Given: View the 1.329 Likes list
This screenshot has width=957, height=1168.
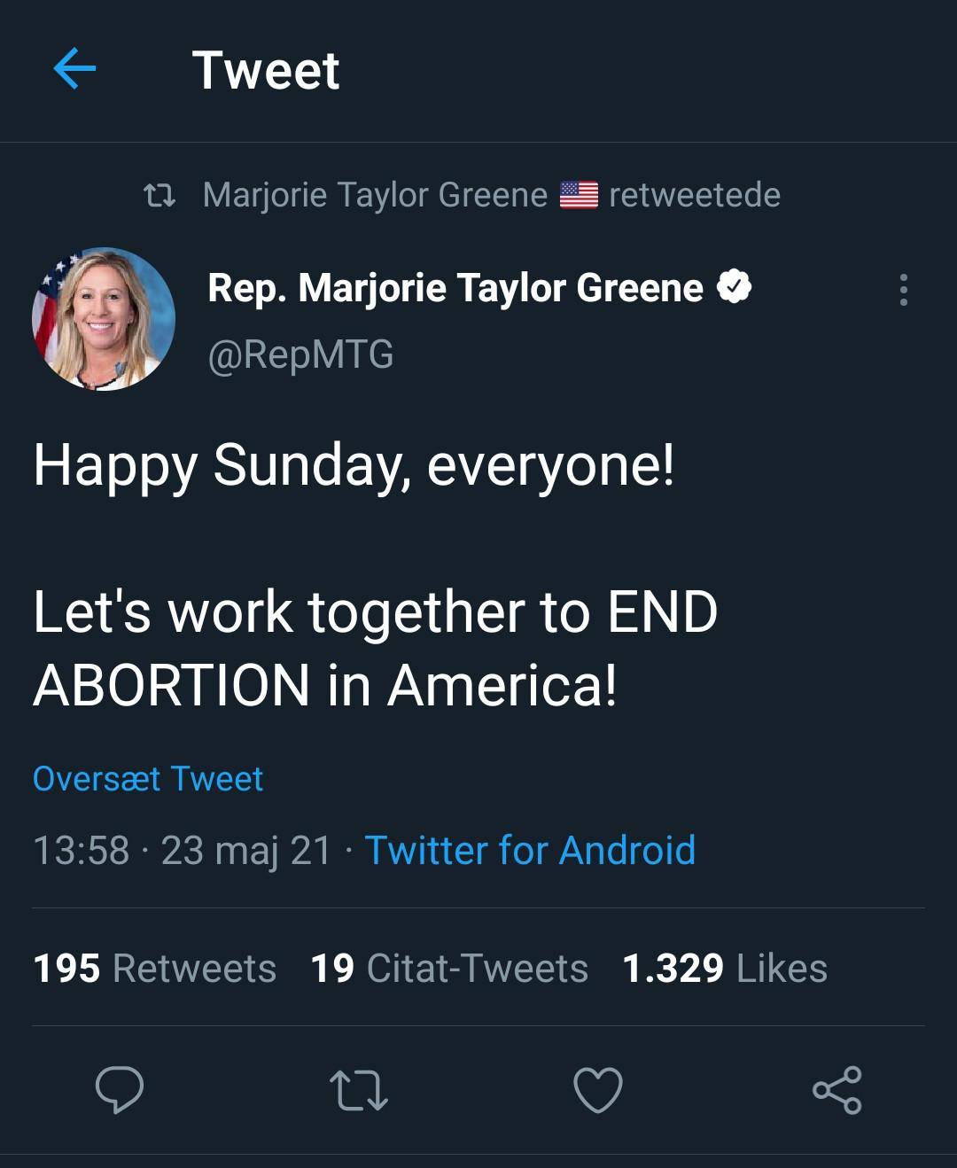Looking at the screenshot, I should coord(725,968).
